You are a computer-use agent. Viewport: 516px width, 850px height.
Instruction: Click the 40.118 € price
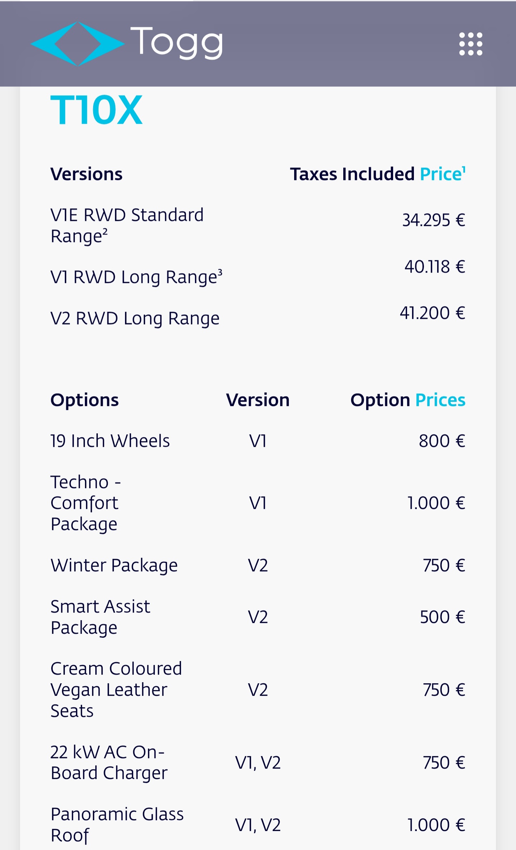(x=435, y=267)
